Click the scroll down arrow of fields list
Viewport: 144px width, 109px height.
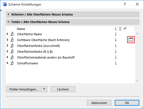tap(137, 81)
